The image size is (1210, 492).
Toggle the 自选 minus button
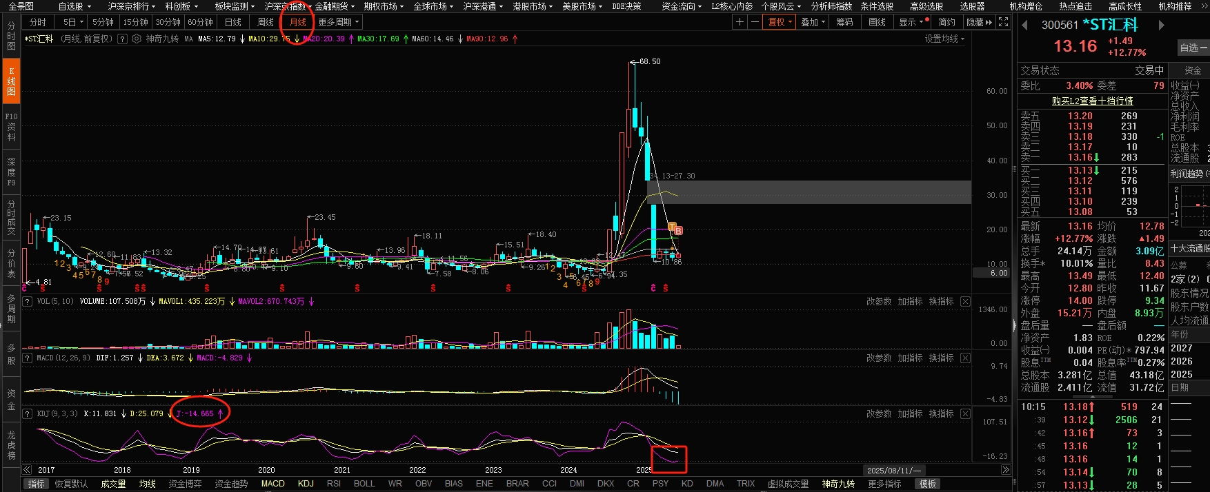coord(1193,48)
